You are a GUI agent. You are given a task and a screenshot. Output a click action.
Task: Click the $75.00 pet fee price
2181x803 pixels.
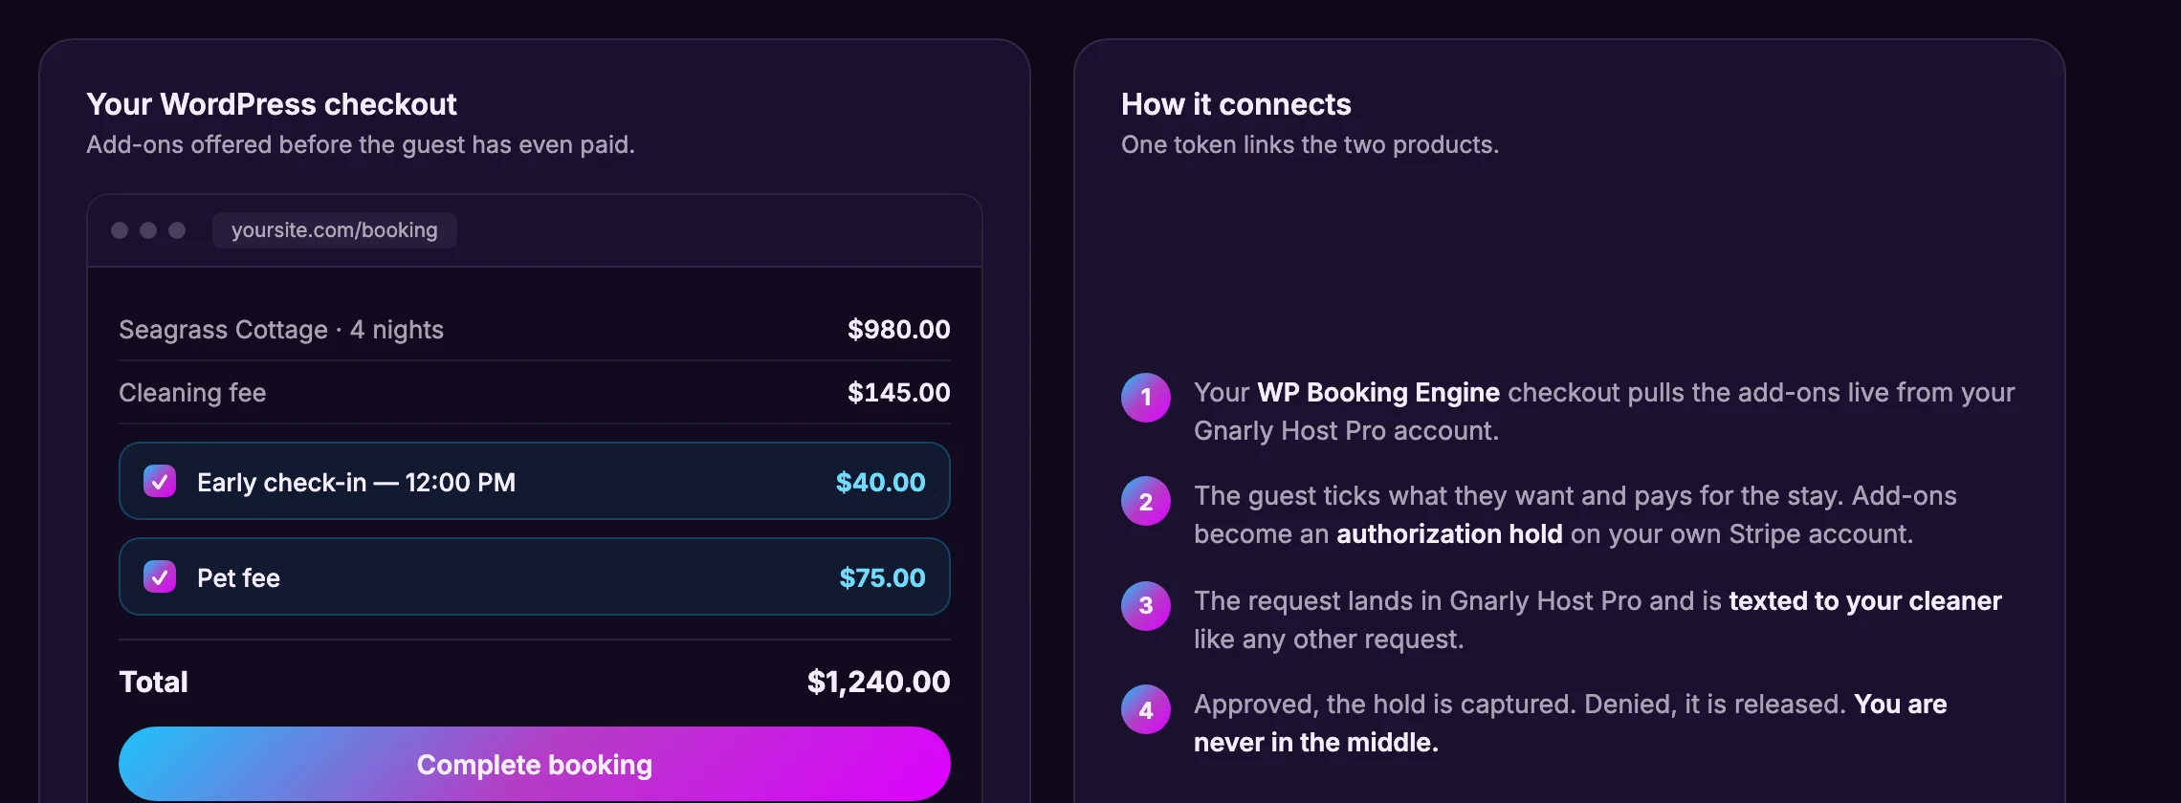(x=882, y=577)
